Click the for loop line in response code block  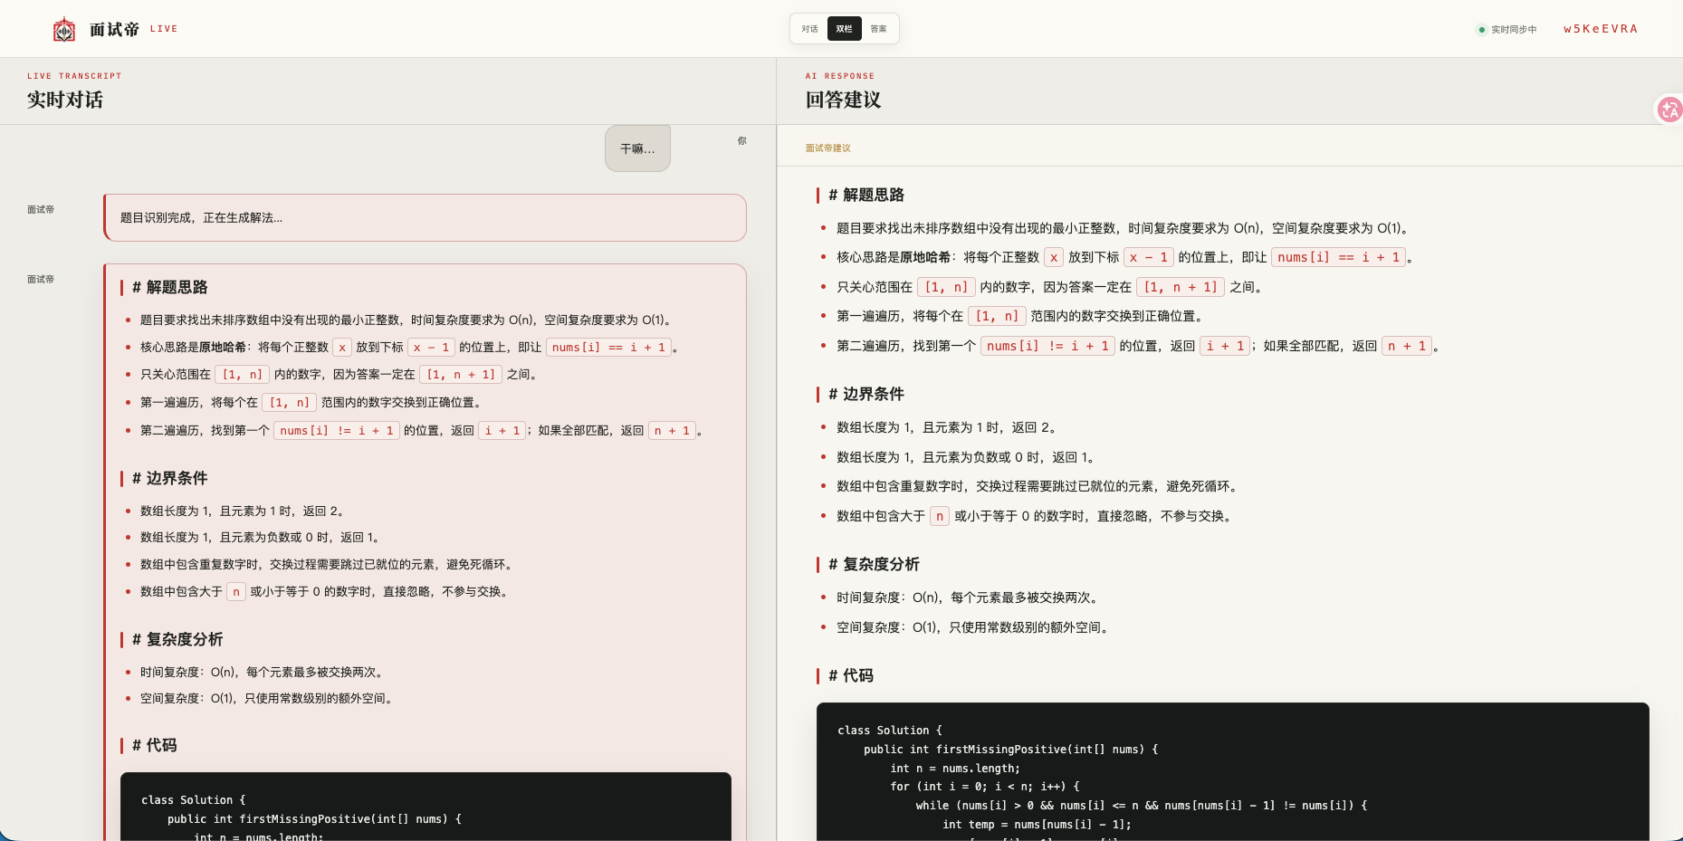click(985, 787)
